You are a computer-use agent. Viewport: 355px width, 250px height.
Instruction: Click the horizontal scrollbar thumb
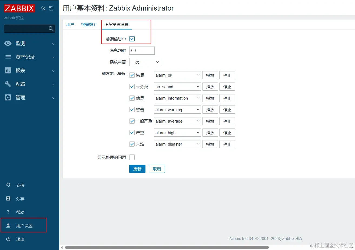tap(167, 247)
